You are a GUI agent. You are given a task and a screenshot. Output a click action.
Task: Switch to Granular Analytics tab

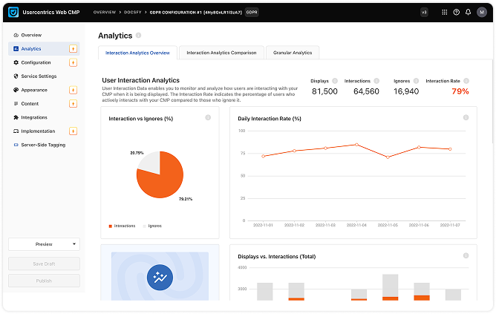pos(291,53)
